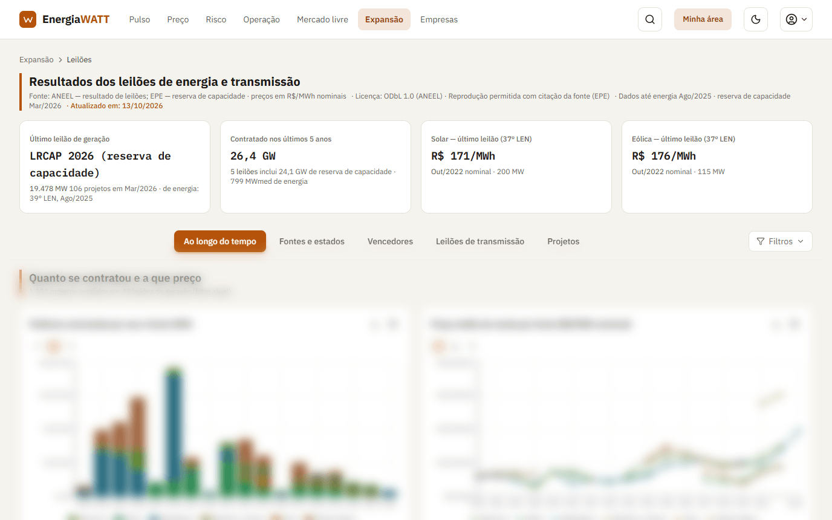
Task: Open the Mercado livre menu item
Action: point(322,19)
